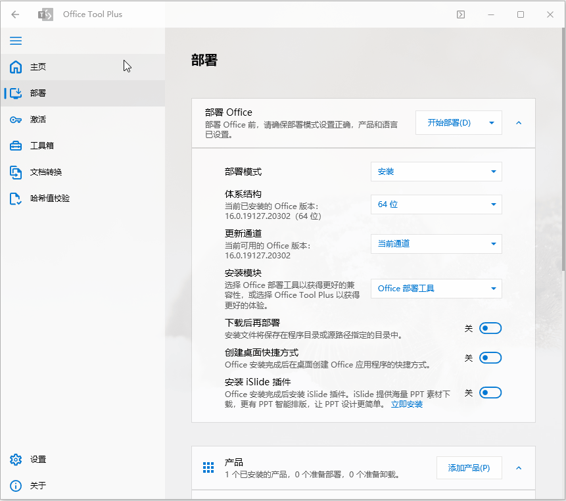The height and width of the screenshot is (501, 566).
Task: Click the toolbox icon for 工具箱
Action: click(x=16, y=146)
